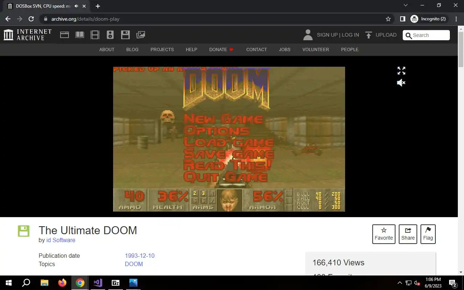This screenshot has width=464, height=290.
Task: Click the SIGN UP link
Action: coord(327,35)
